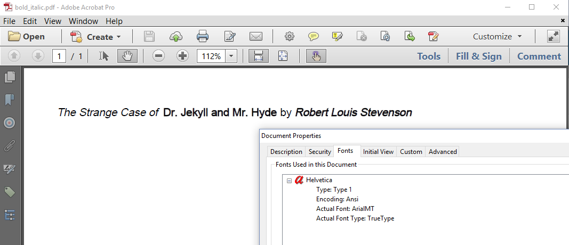Activate the Hand pan tool
569x245 pixels.
click(x=127, y=56)
